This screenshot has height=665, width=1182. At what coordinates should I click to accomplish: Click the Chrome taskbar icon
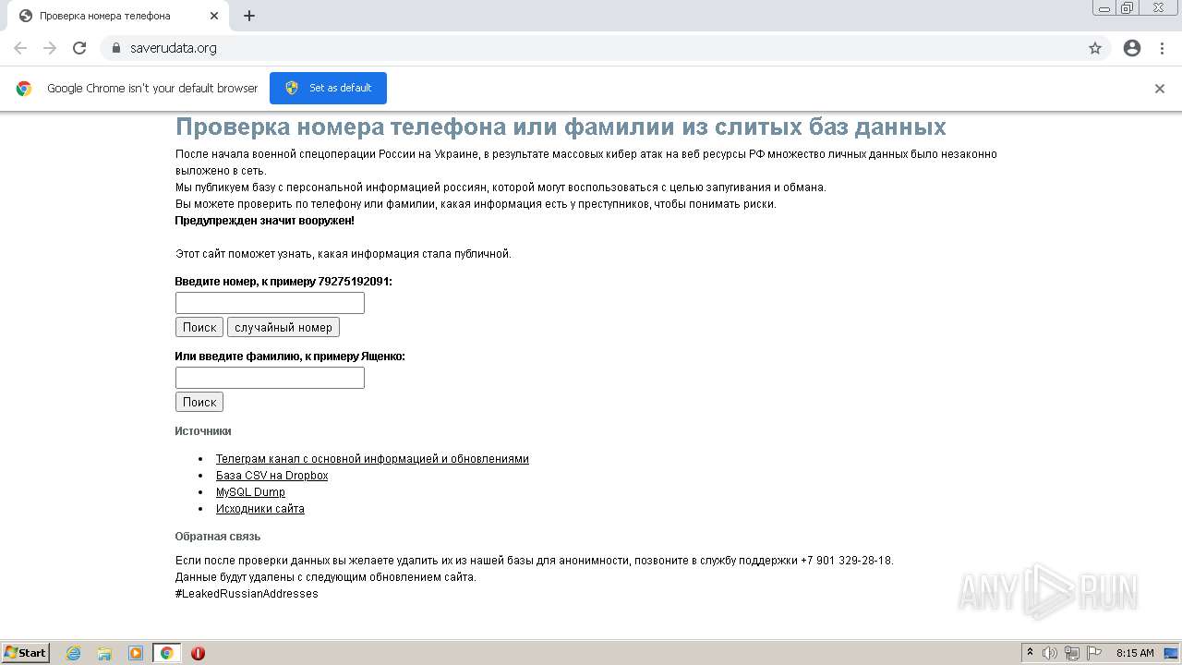coord(167,653)
